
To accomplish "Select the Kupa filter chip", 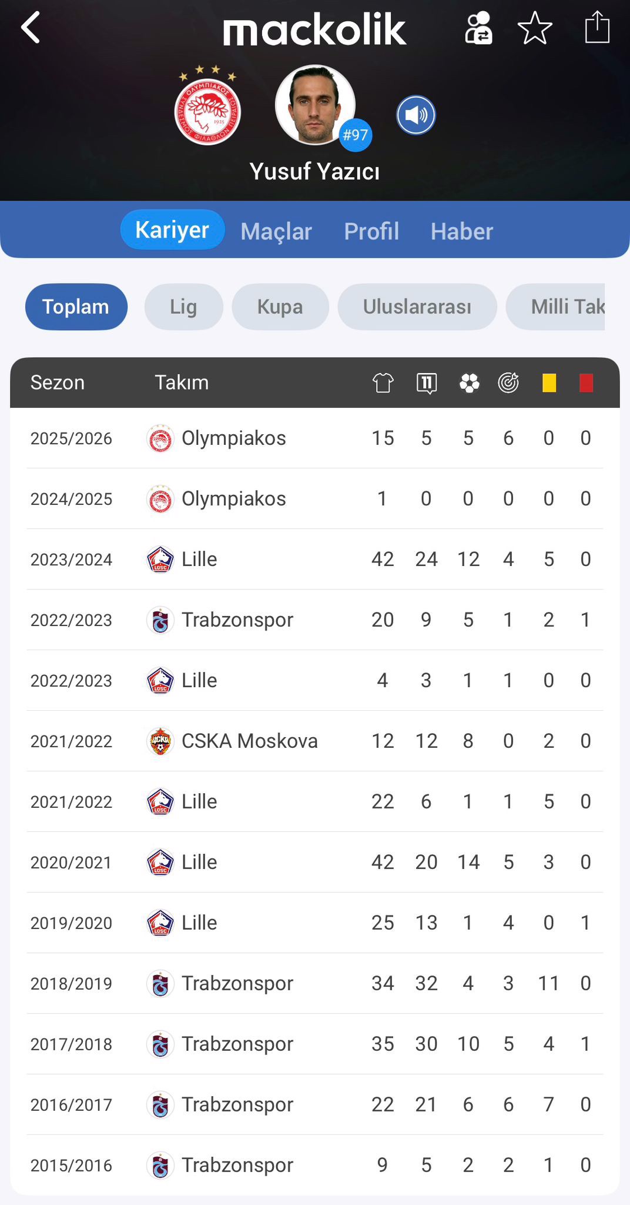I will [280, 307].
